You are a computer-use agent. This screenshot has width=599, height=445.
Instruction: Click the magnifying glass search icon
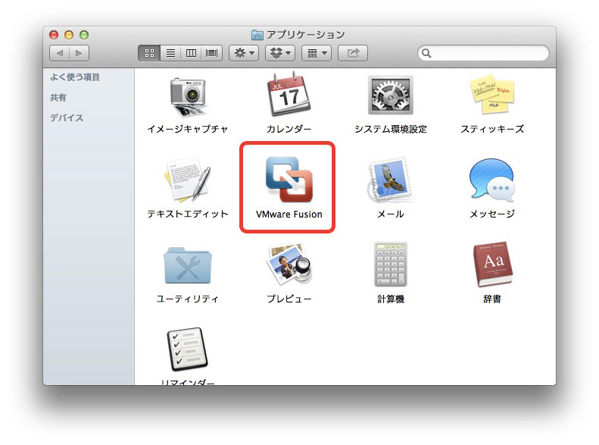tap(426, 53)
